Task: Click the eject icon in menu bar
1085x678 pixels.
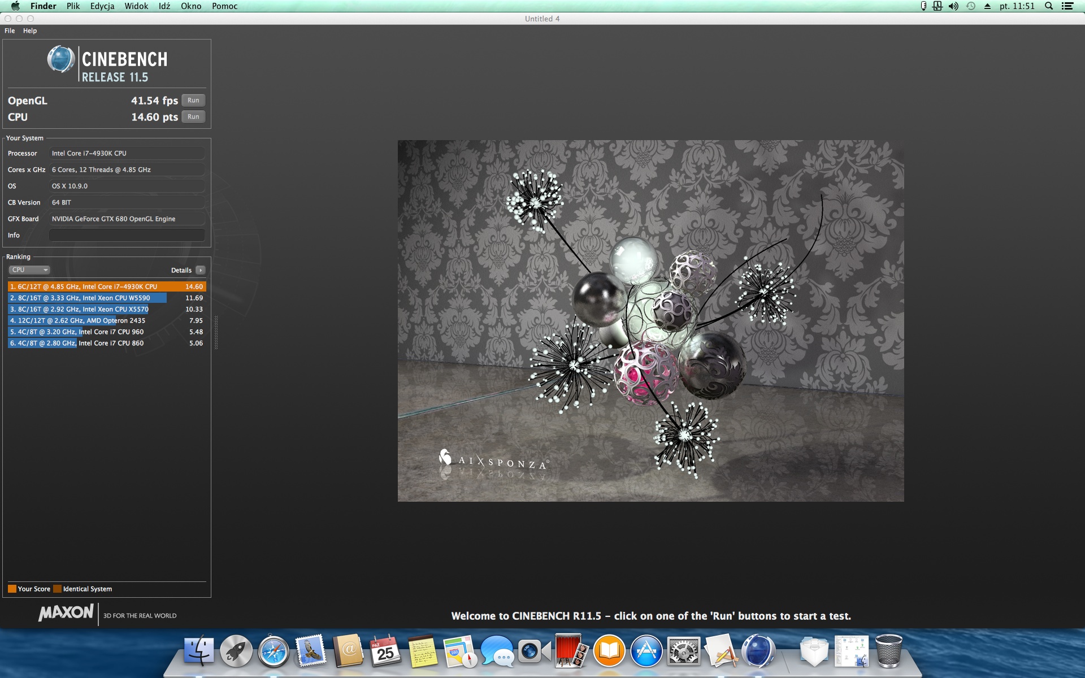Action: 987,6
